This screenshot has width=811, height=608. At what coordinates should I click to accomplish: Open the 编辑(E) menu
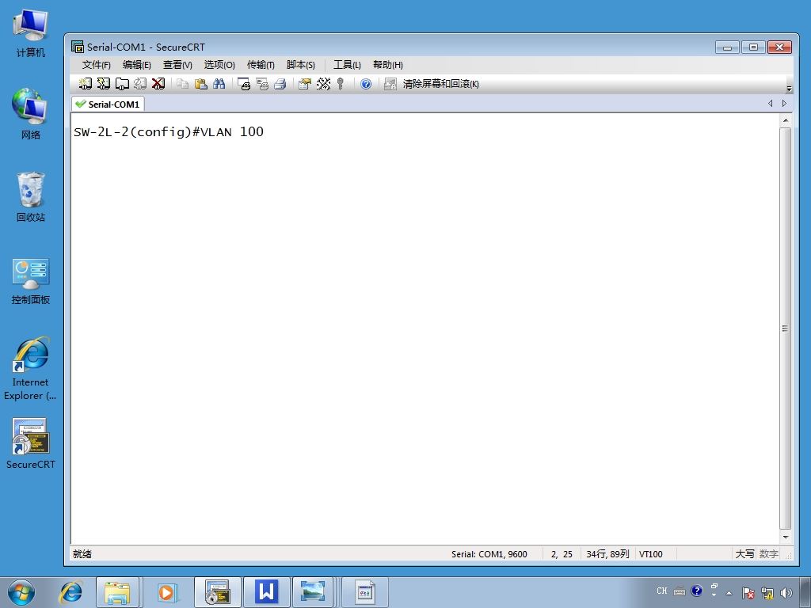[x=136, y=65]
